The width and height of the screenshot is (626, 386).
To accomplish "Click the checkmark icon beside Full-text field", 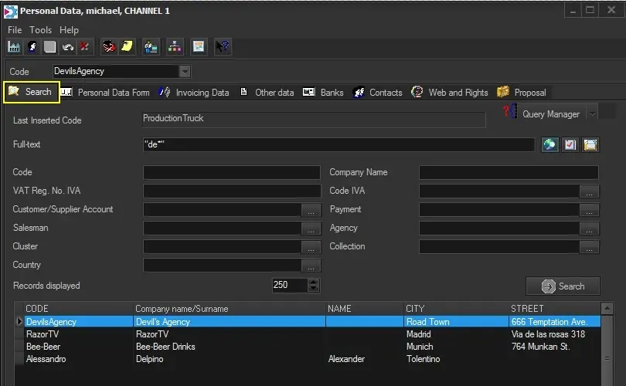I will point(570,145).
